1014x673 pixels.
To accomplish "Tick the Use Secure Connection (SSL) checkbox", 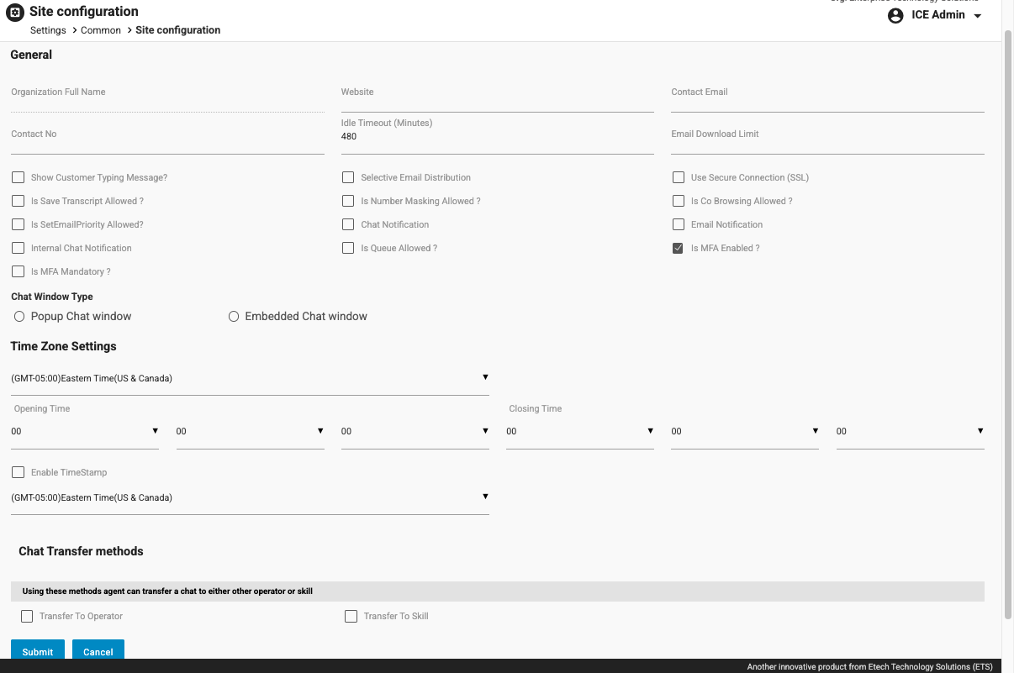I will click(x=678, y=178).
